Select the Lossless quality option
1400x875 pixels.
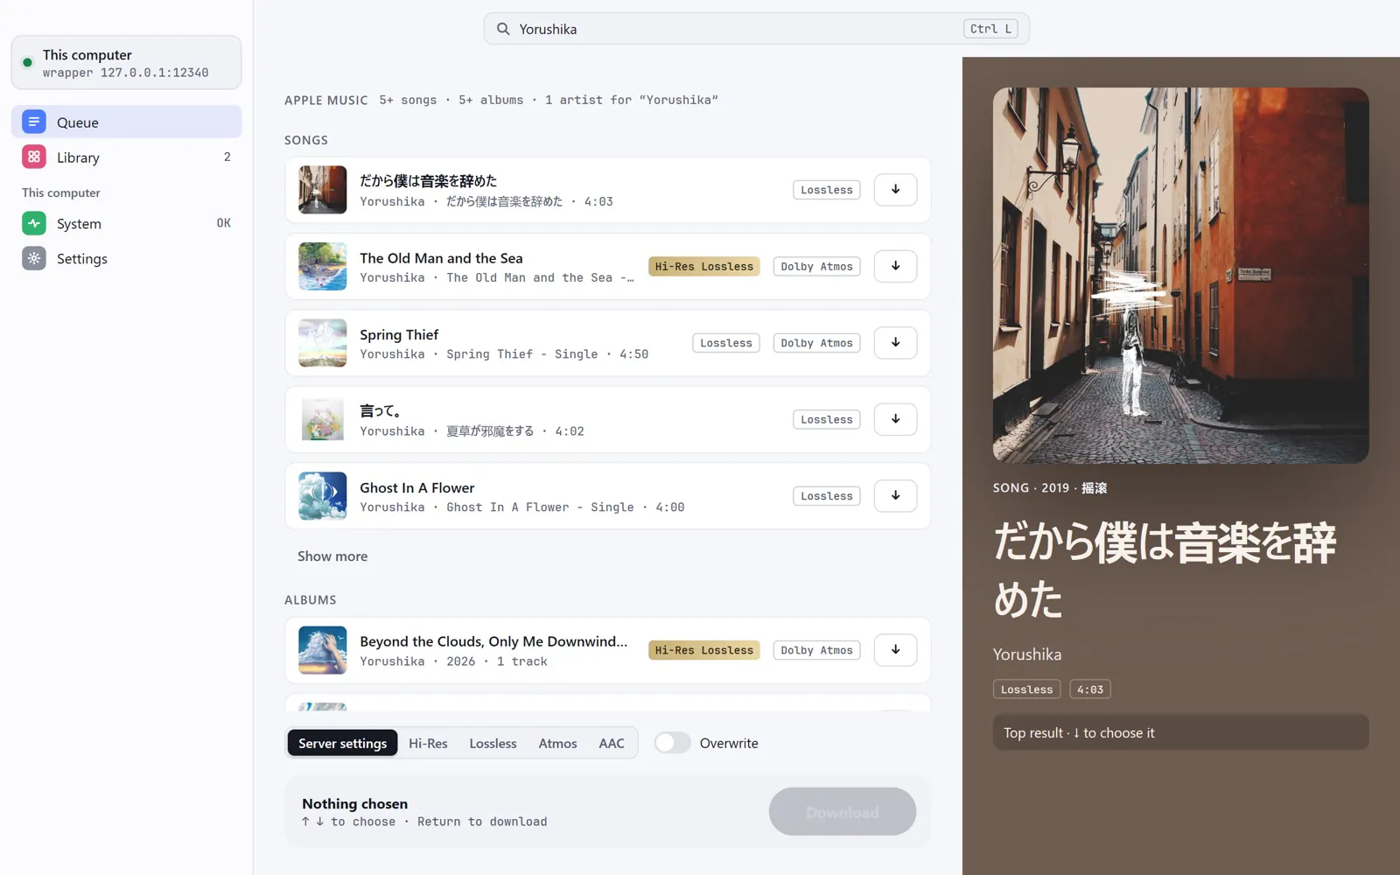tap(493, 743)
